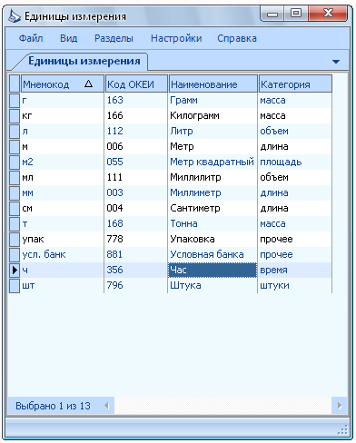Select the Упаковка name cell
This screenshot has height=443, width=356.
pyautogui.click(x=213, y=239)
